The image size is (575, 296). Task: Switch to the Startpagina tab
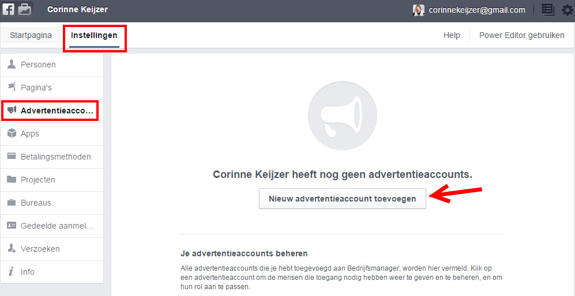[31, 36]
